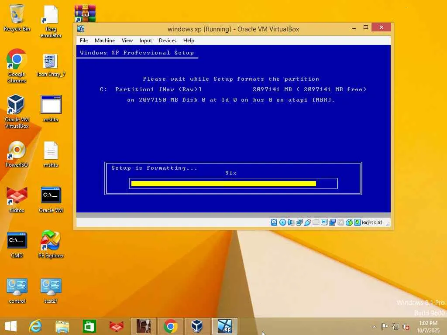Open Internet Explorer from the taskbar

[x=35, y=326]
